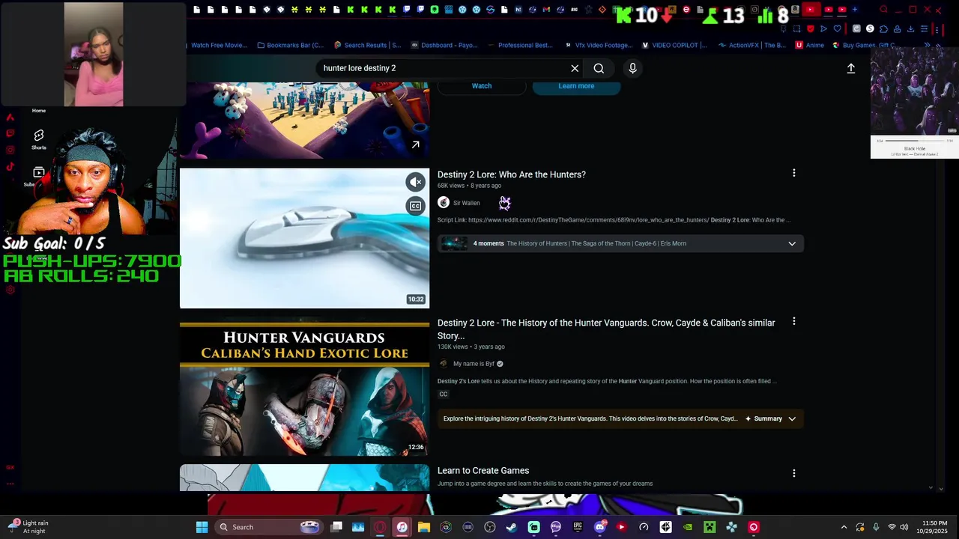Open options menu for Hunter Vanguards video
The width and height of the screenshot is (959, 539).
794,321
